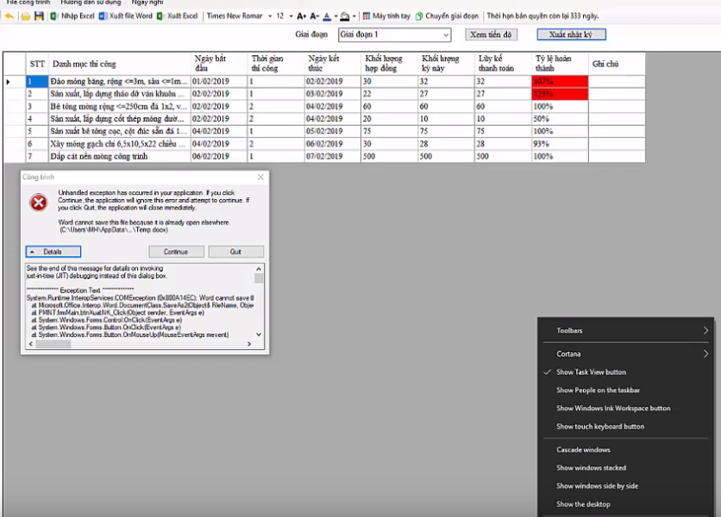Select Show windows stacked
721x517 pixels.
point(626,468)
